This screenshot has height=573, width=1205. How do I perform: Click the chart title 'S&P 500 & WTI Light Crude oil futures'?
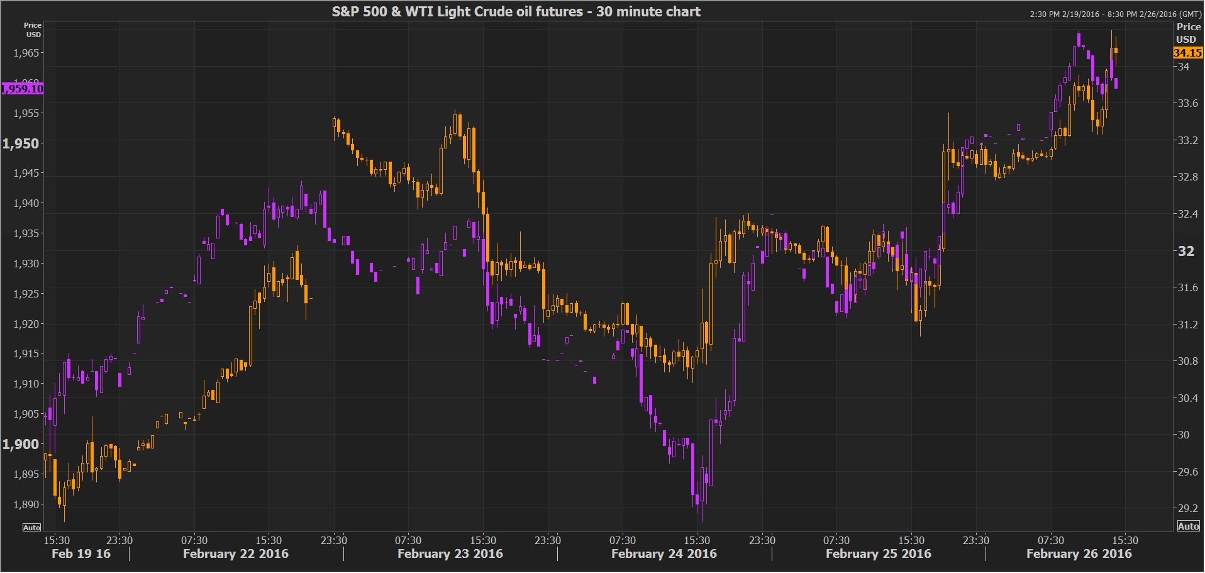coord(457,11)
